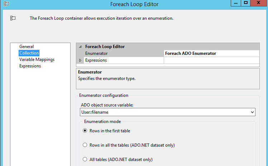Close the Foreach Loop Editor dialog
Screen dimensions: 268x166
pos(259,3)
